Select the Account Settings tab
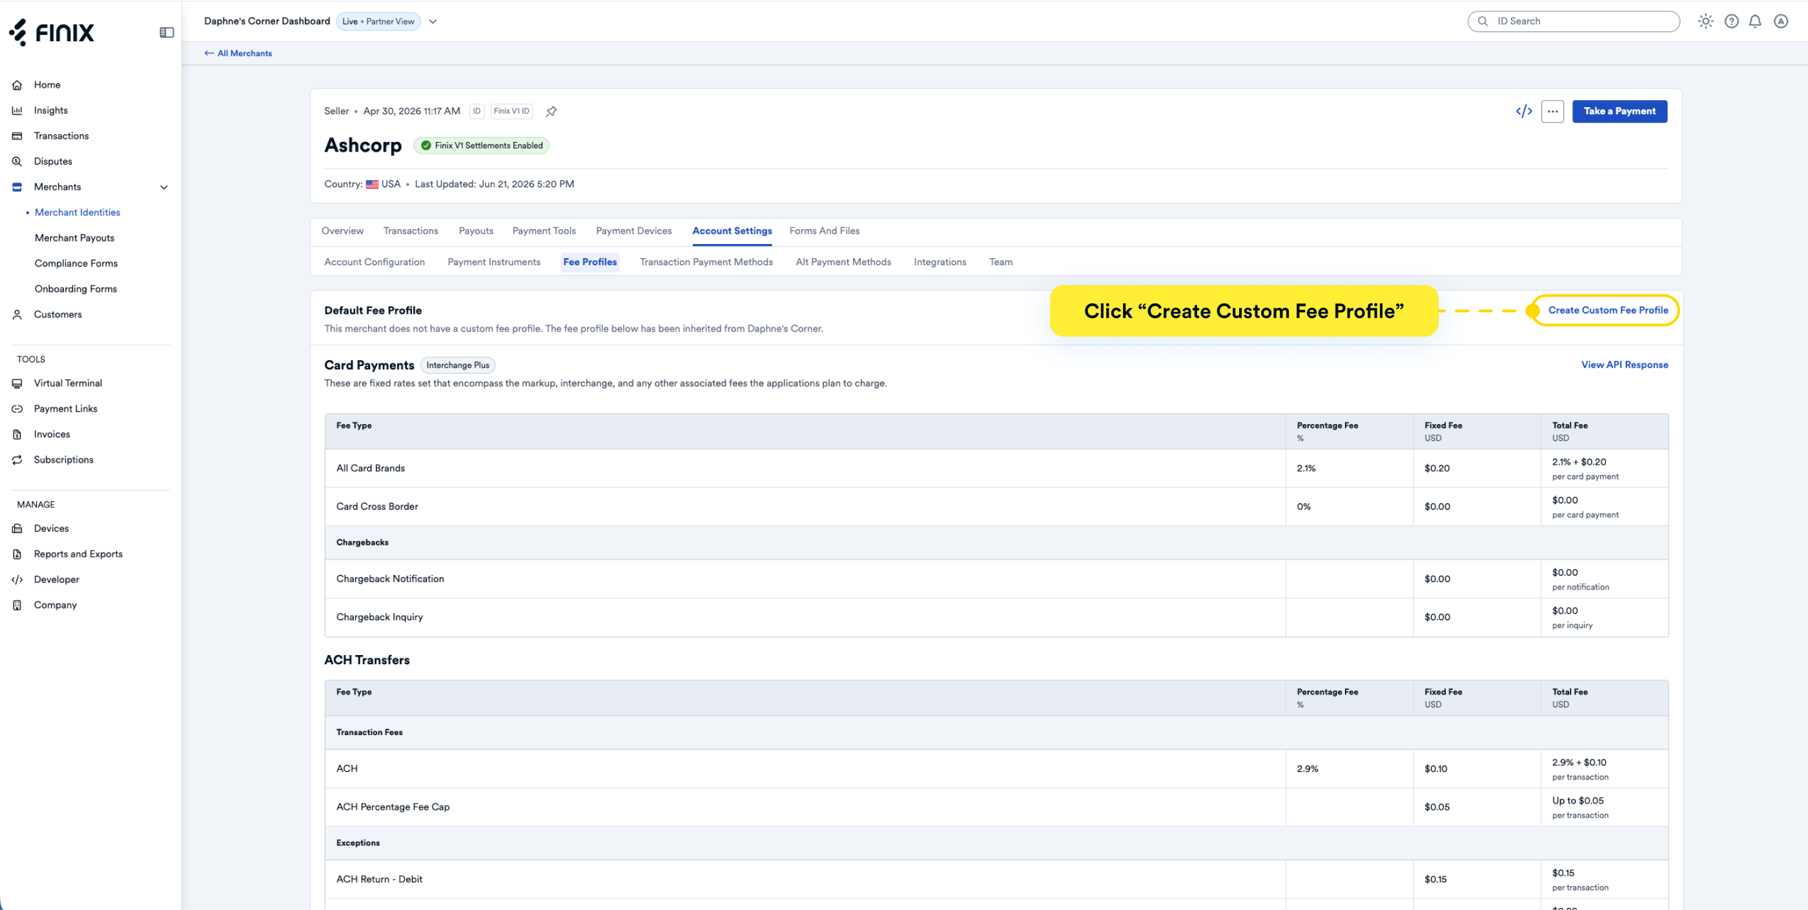1808x910 pixels. 732,231
